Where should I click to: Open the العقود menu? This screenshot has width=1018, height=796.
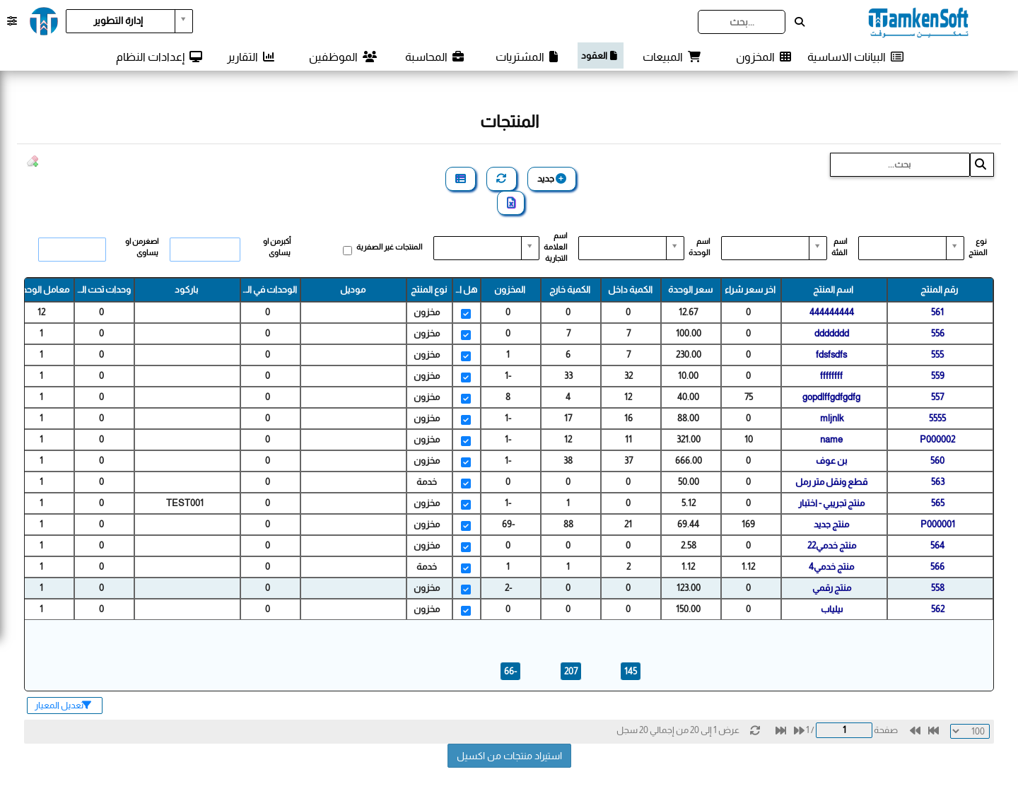coord(600,56)
